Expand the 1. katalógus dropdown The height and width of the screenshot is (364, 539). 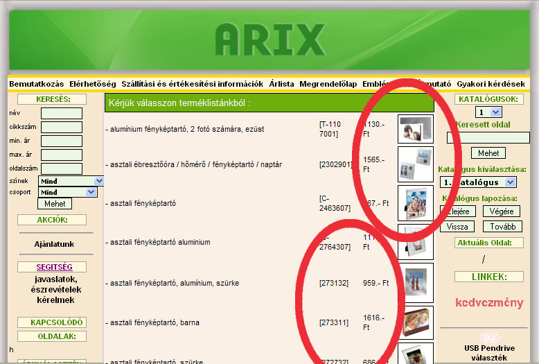click(478, 182)
